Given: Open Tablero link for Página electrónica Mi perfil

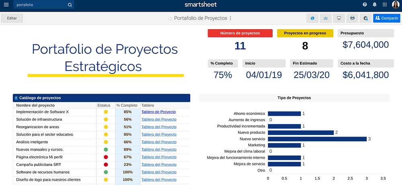Looking at the screenshot, I should [159, 157].
